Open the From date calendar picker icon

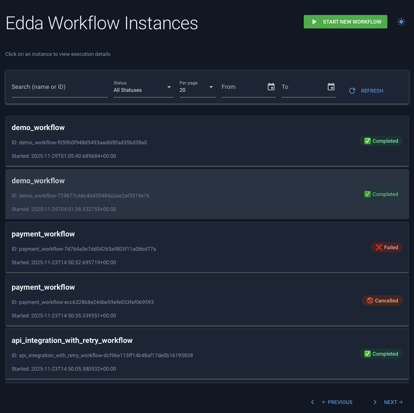pos(271,87)
